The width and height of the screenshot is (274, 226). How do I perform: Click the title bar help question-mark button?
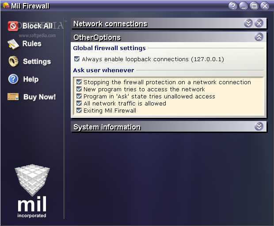(x=233, y=6)
